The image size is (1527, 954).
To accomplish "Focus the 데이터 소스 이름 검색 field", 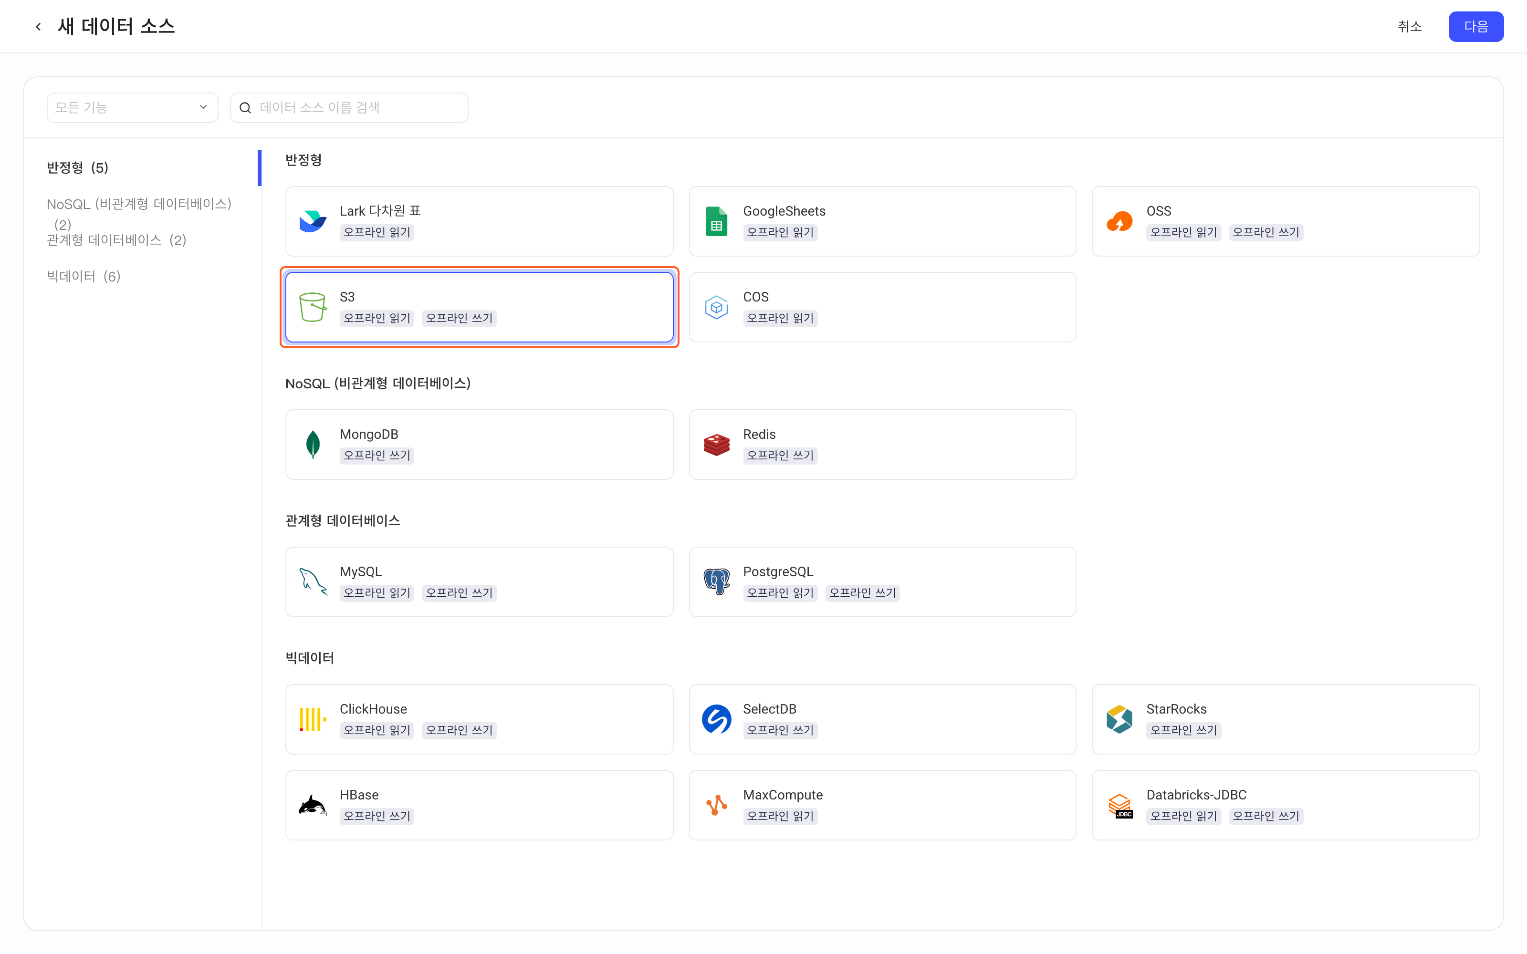I will coord(349,108).
